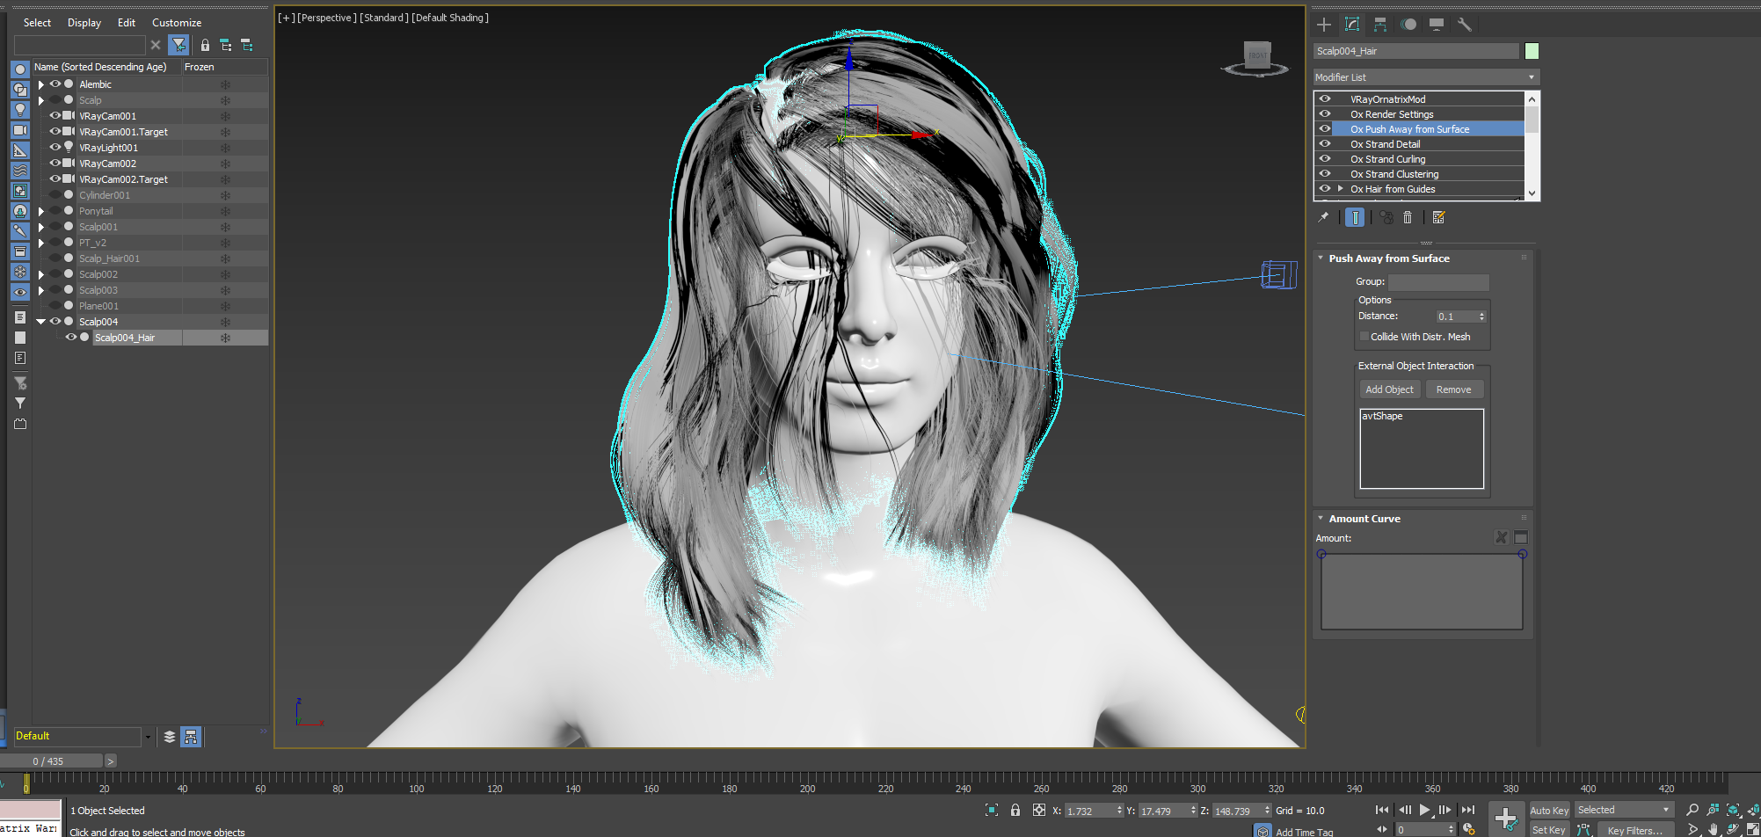
Task: Click the Add Object button
Action: coord(1389,389)
